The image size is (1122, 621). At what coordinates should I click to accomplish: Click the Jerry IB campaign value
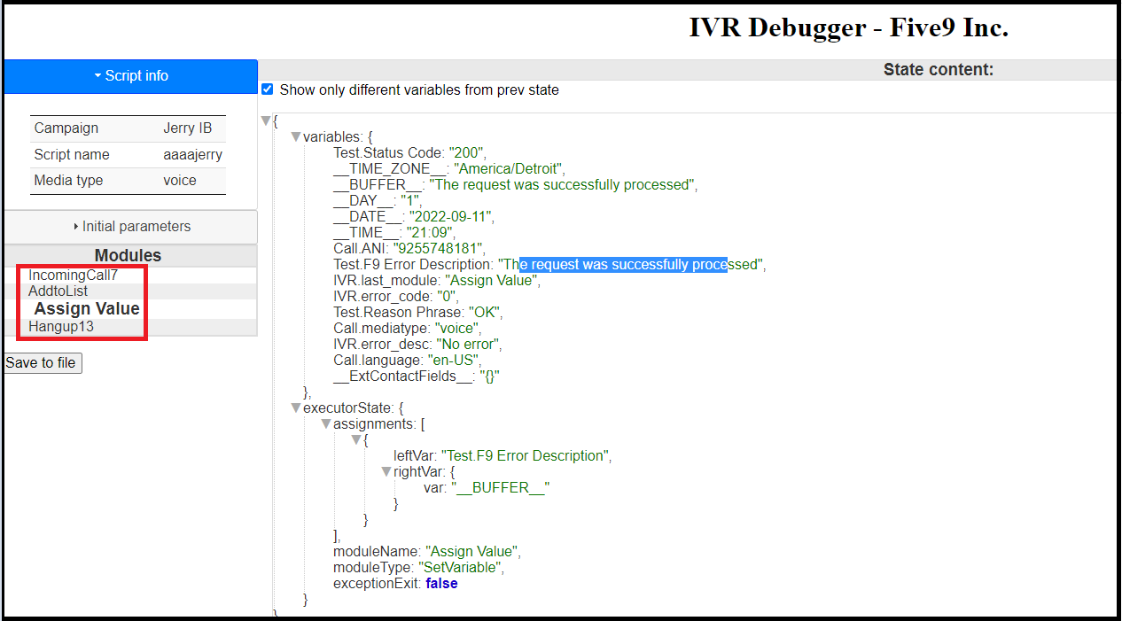[188, 128]
